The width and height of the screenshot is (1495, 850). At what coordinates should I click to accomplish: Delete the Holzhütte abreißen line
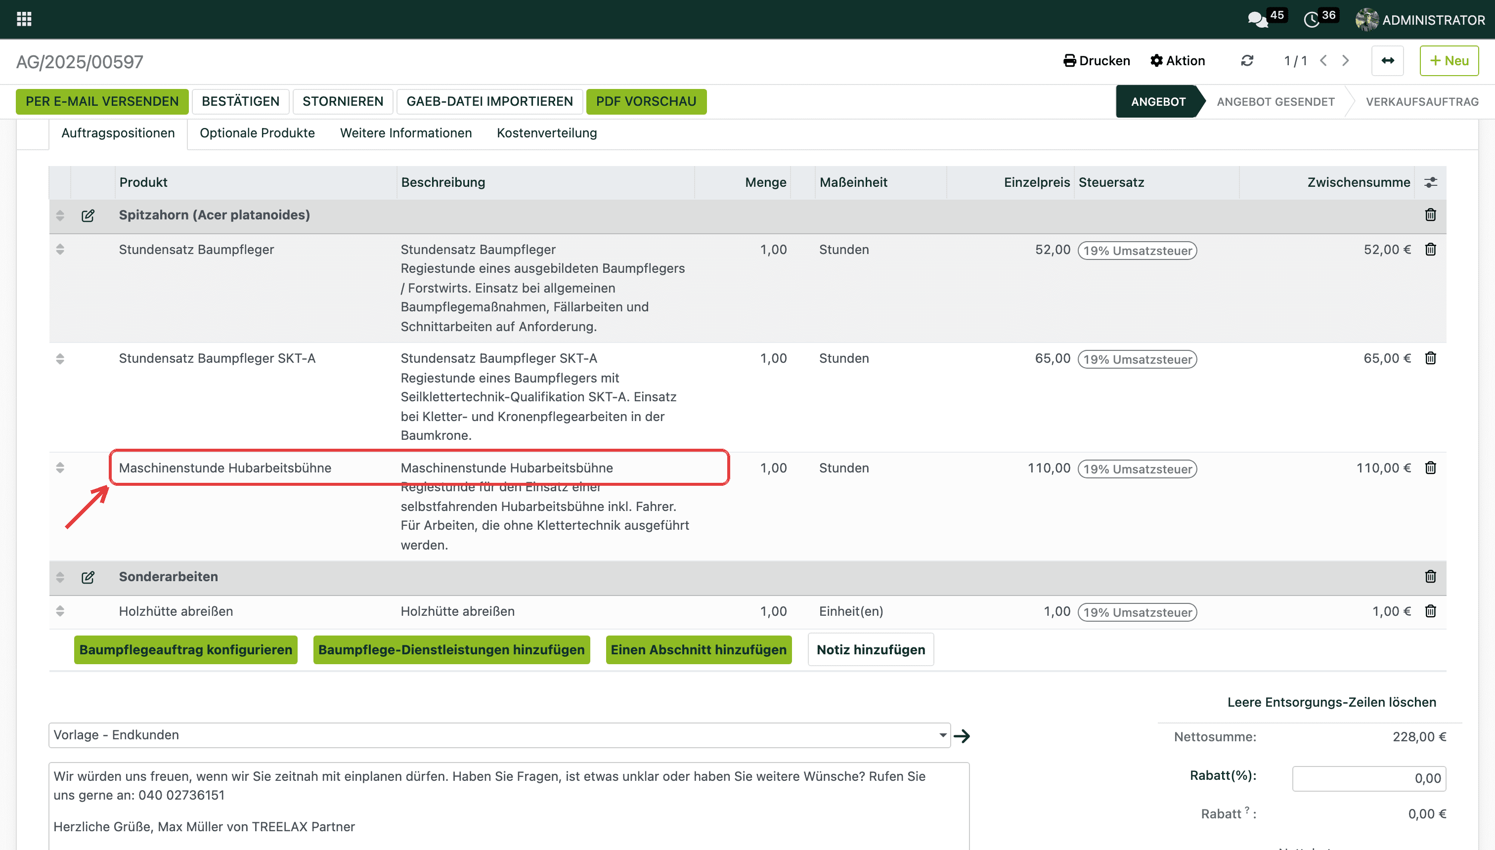1430,611
